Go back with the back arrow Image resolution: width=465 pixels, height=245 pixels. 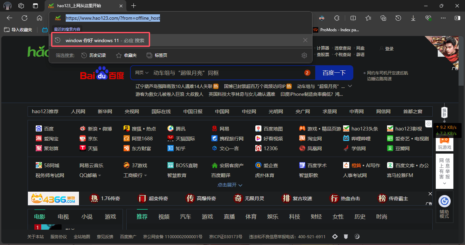(10, 18)
